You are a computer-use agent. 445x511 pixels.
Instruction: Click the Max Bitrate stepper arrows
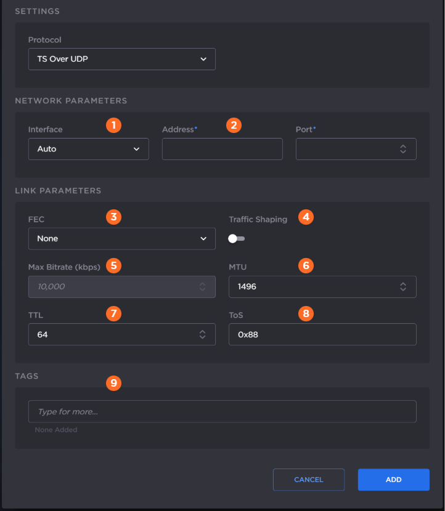[202, 286]
